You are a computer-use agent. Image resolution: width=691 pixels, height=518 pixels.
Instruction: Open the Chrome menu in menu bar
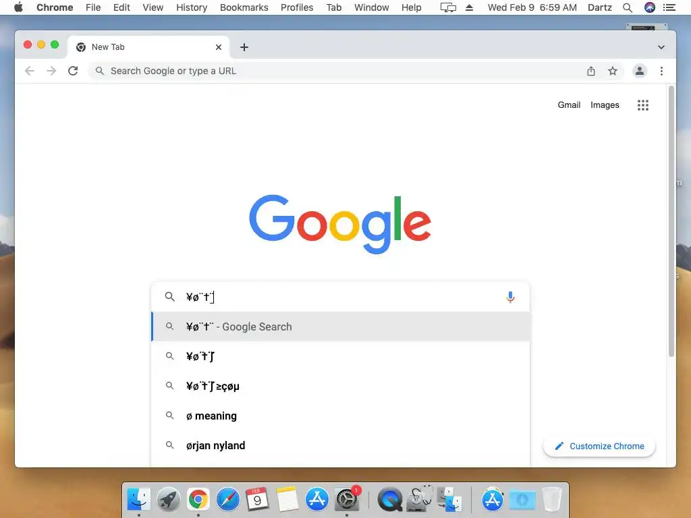click(x=55, y=7)
